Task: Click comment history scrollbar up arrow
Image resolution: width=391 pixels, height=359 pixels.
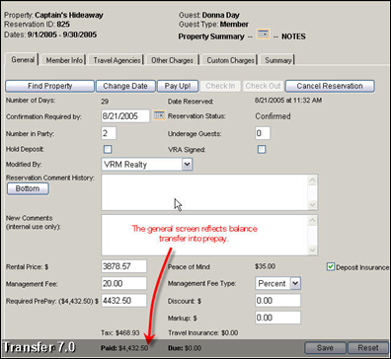Action: pos(312,179)
